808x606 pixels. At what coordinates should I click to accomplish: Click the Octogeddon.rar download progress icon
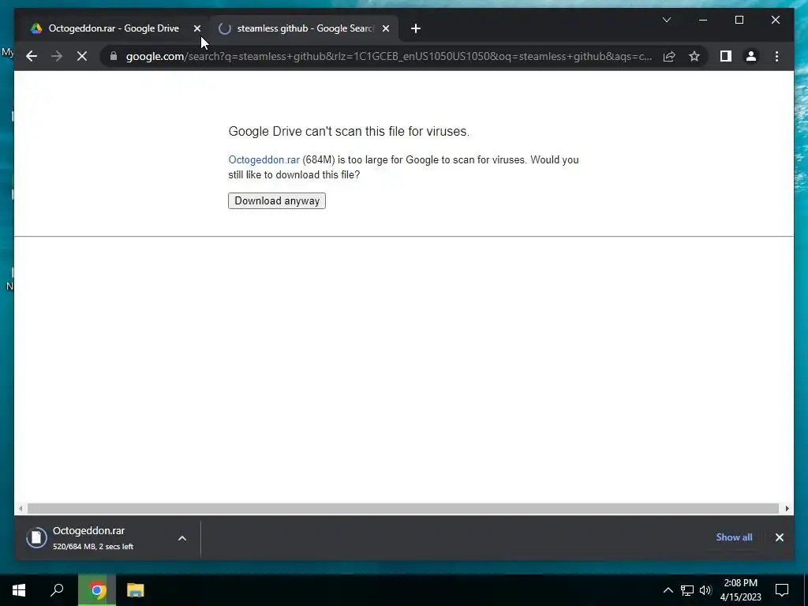point(36,538)
